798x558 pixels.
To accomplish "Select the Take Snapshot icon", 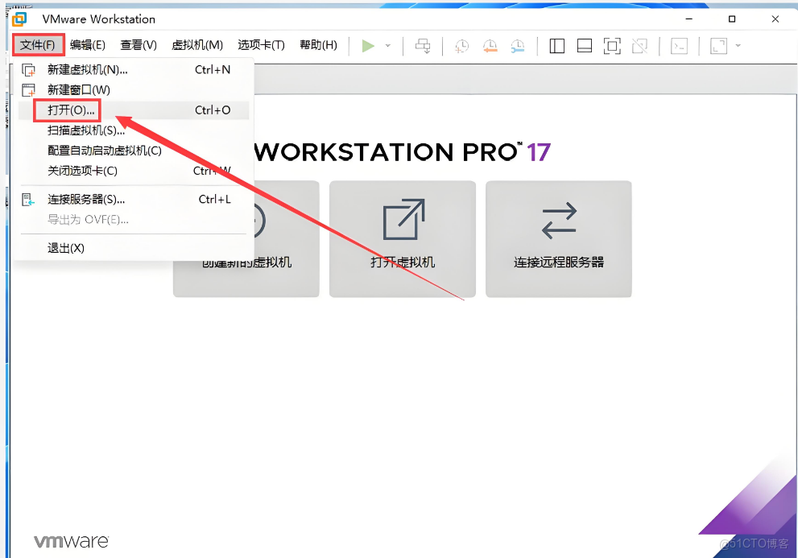I will click(x=461, y=46).
